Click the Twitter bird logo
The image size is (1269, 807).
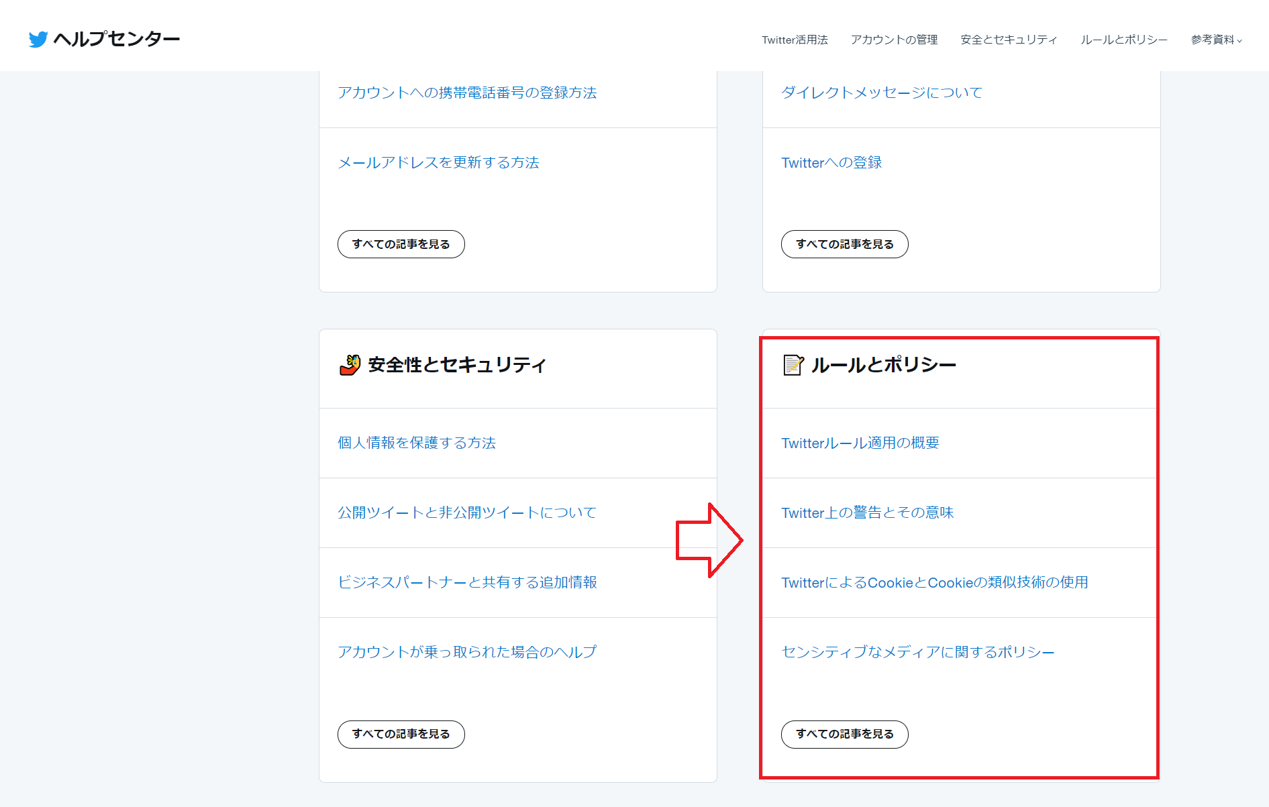[38, 39]
